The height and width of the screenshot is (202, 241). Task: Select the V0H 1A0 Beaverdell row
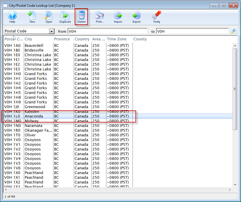click(x=118, y=46)
